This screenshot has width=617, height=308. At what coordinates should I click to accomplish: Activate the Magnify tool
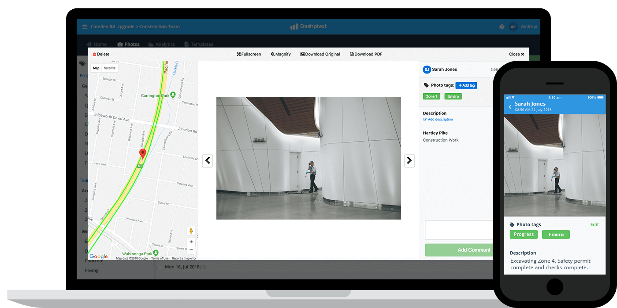click(x=281, y=54)
